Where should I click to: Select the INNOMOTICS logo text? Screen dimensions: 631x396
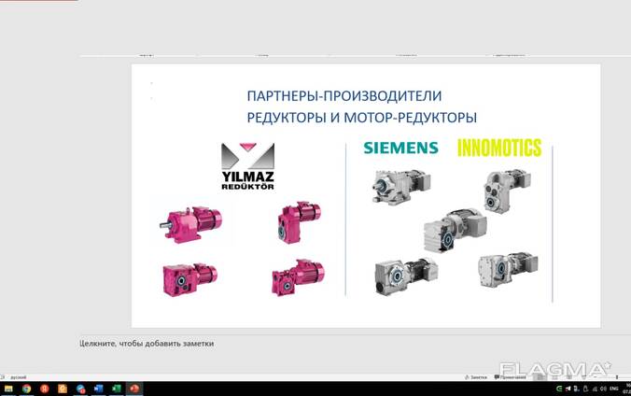pyautogui.click(x=499, y=148)
